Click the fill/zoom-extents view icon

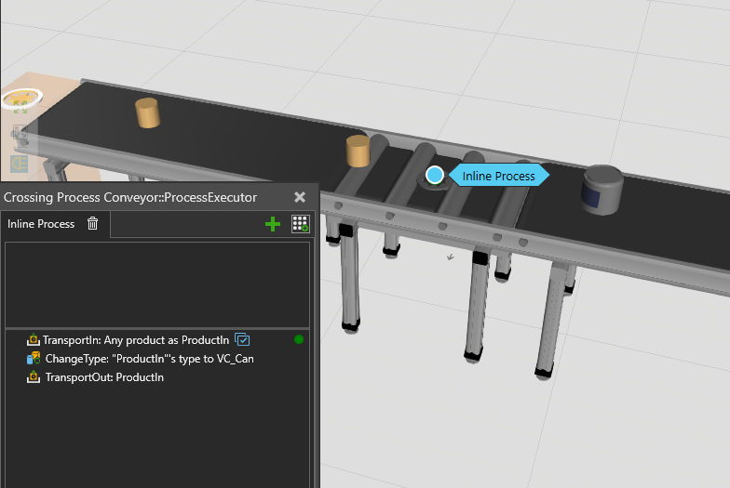19,135
